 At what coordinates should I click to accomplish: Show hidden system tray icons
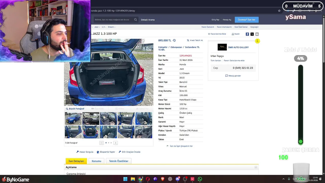coord(284,179)
